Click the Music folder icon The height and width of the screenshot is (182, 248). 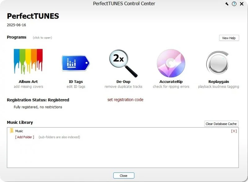11,131
